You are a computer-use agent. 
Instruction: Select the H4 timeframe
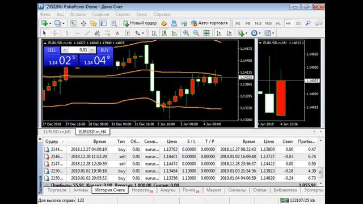(288, 23)
